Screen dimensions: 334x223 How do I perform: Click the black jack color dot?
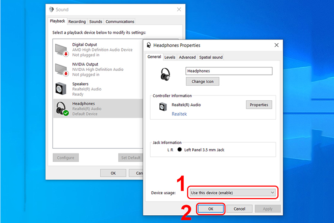(x=179, y=149)
